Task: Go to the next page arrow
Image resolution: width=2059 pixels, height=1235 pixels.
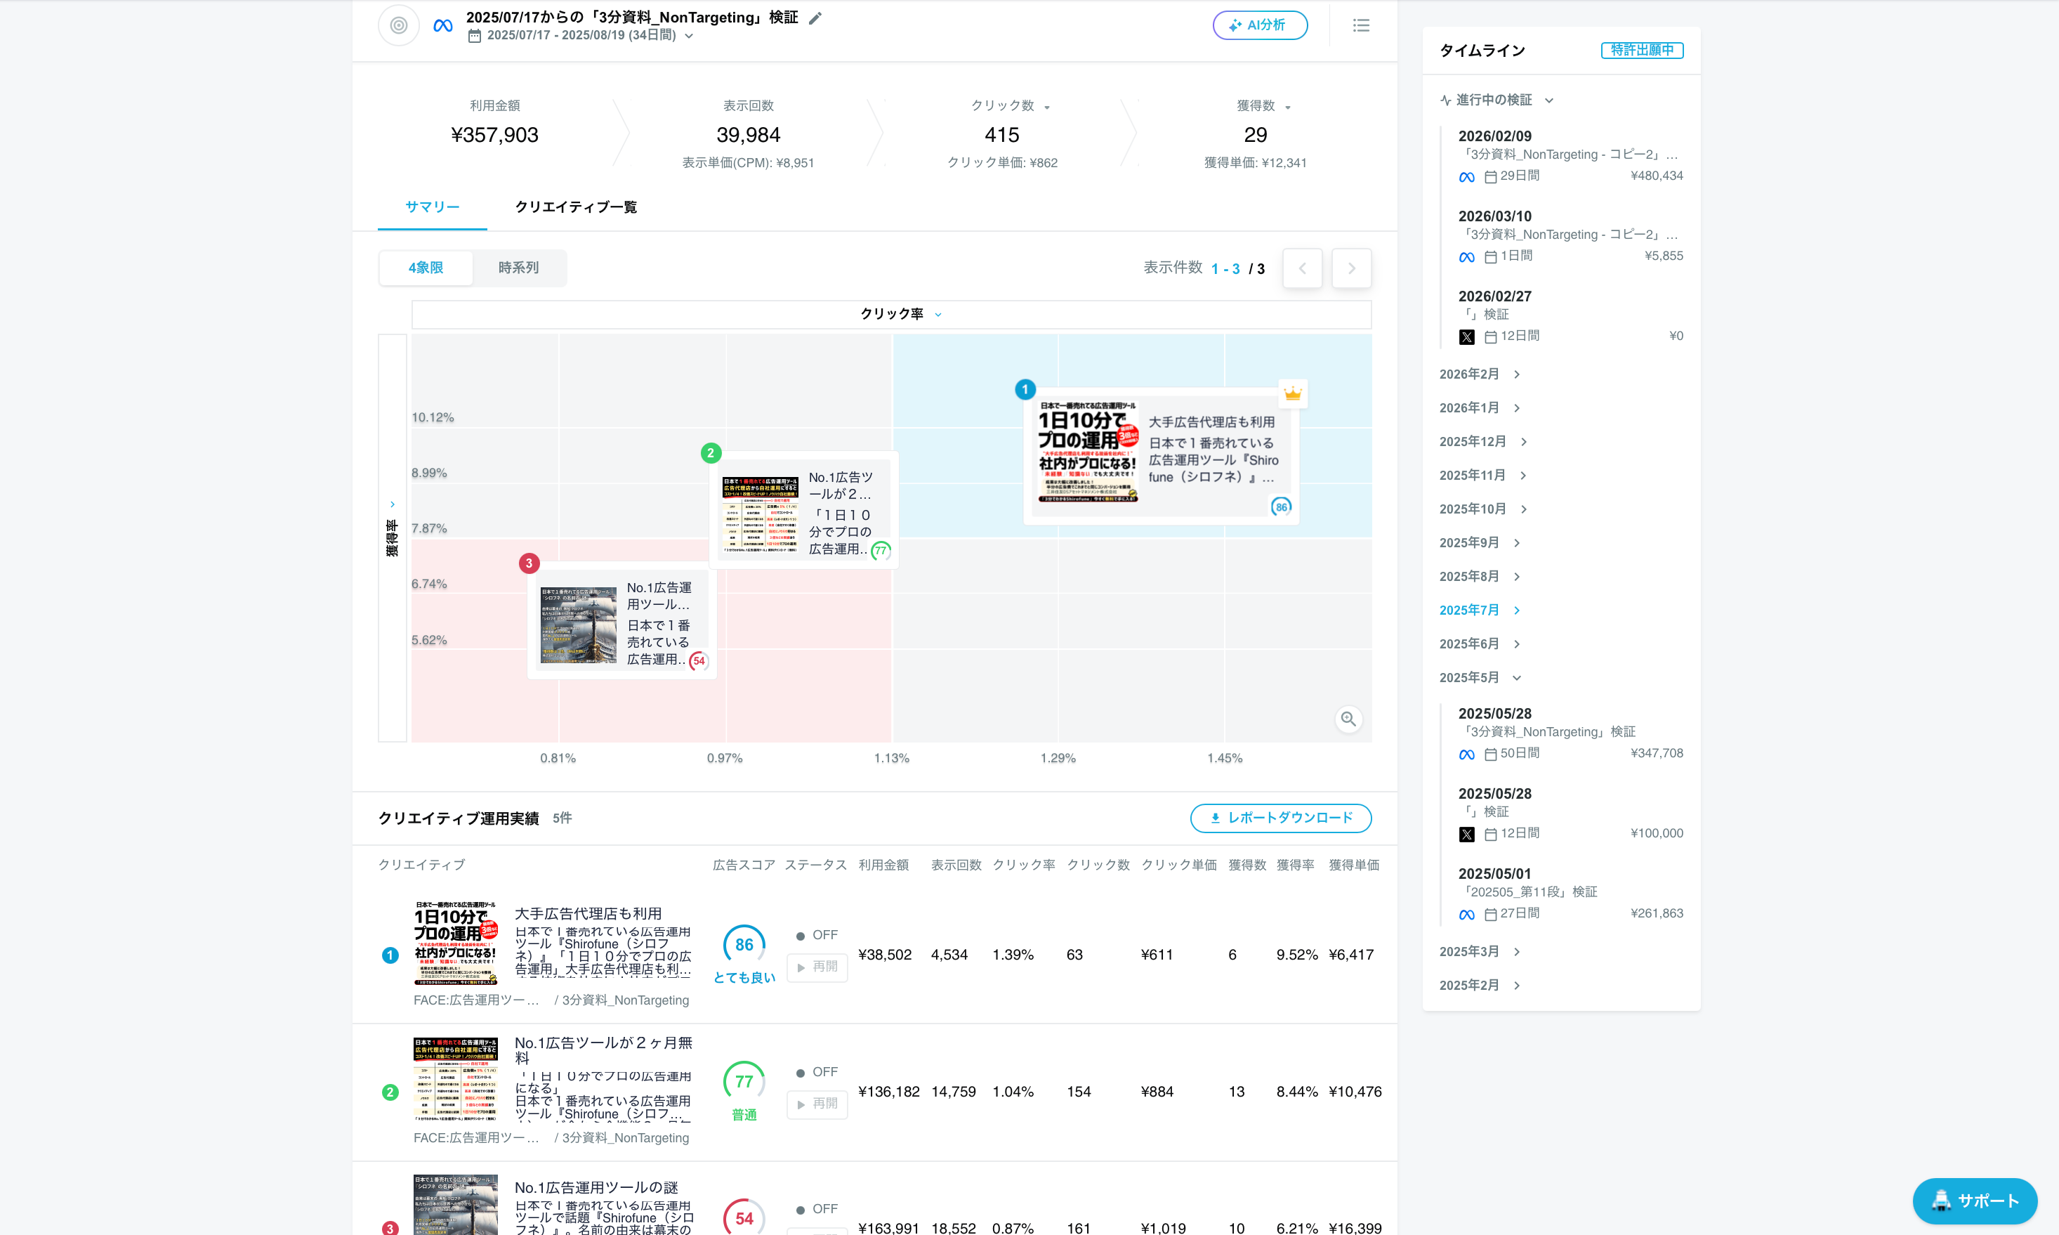Action: tap(1351, 269)
